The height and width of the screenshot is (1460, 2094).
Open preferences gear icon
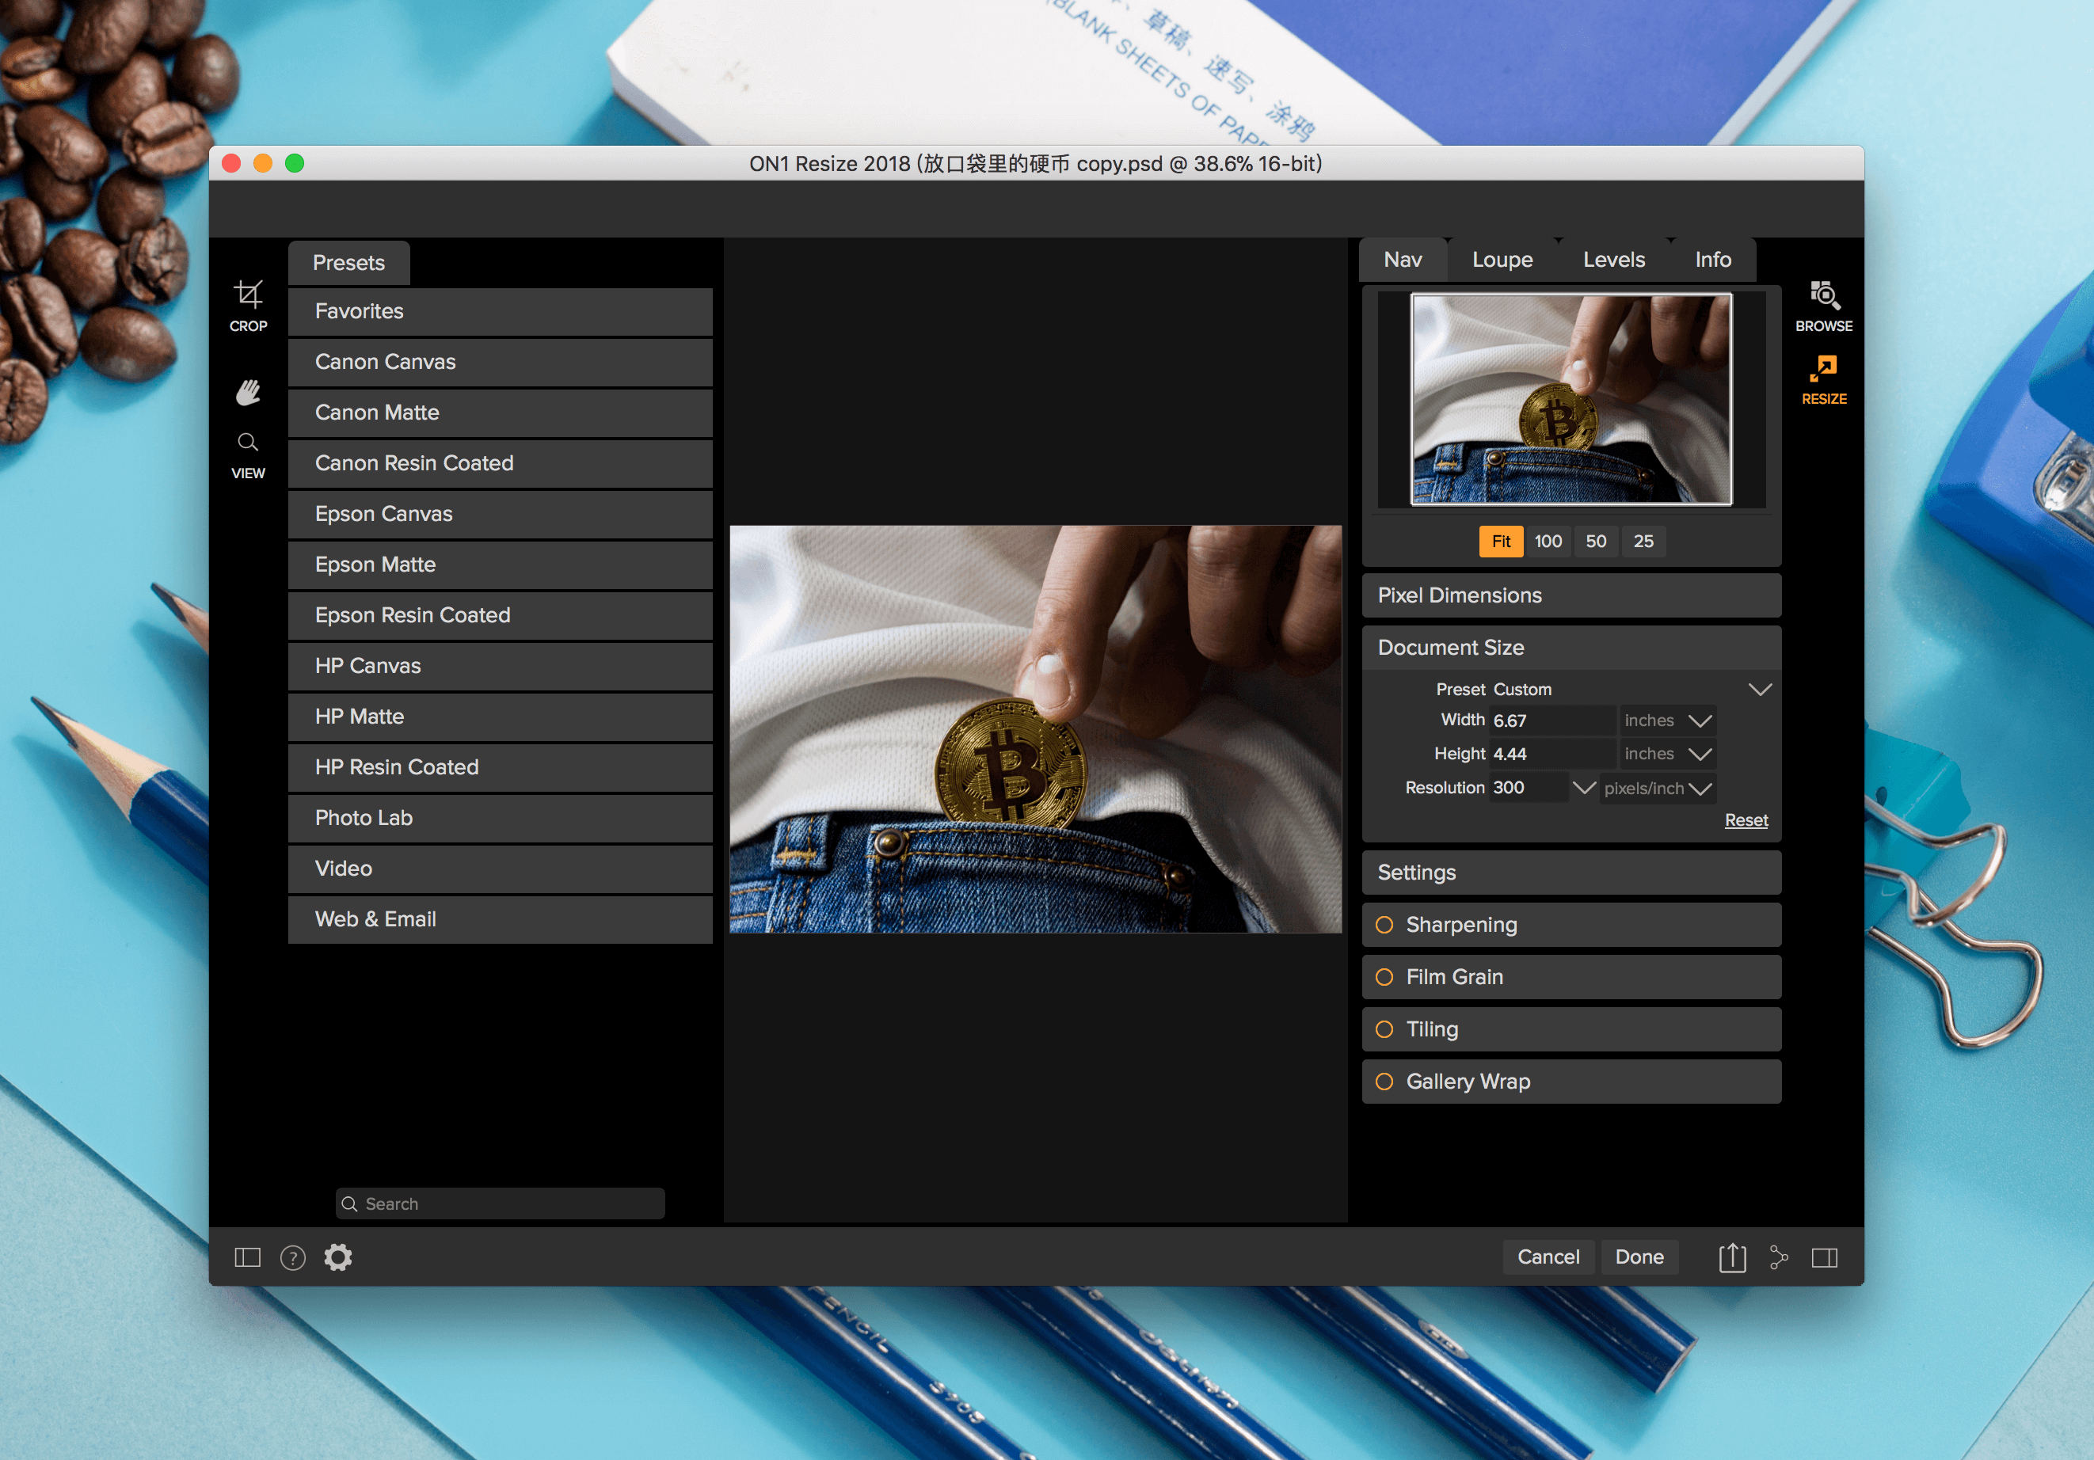click(x=338, y=1257)
